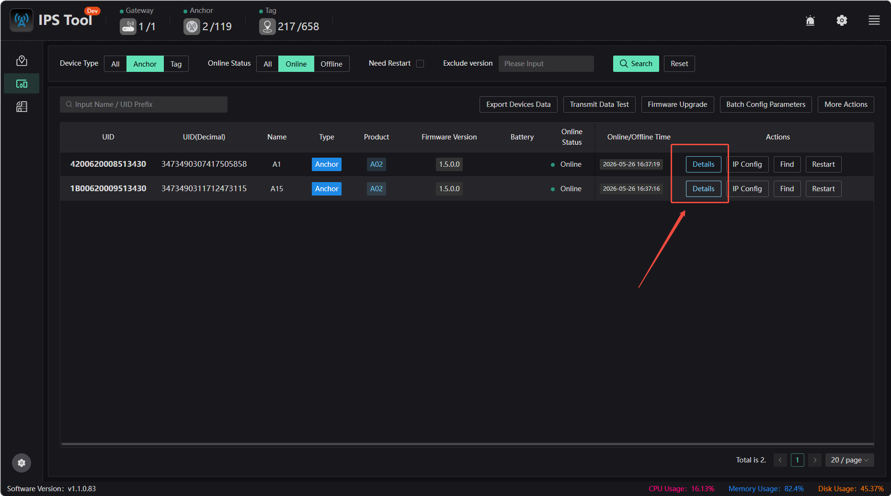Click Export Devices Data button
This screenshot has width=891, height=496.
[x=518, y=104]
